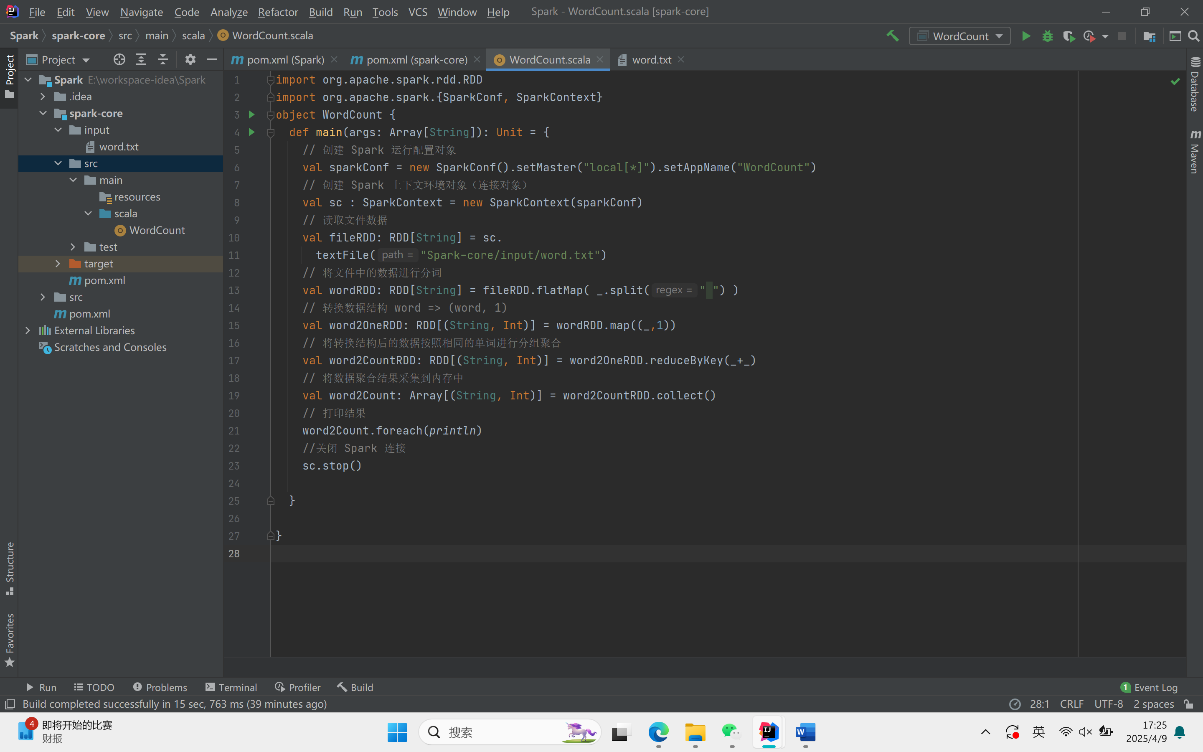Click the Build Project hammer icon
The image size is (1203, 752).
[892, 36]
